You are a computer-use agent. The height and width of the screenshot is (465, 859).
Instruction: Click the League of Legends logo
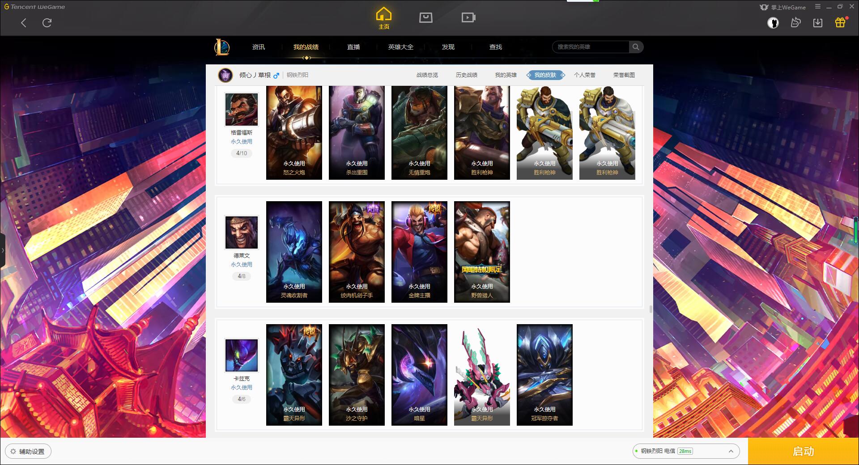pos(222,47)
